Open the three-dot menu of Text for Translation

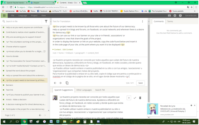tap(142, 22)
